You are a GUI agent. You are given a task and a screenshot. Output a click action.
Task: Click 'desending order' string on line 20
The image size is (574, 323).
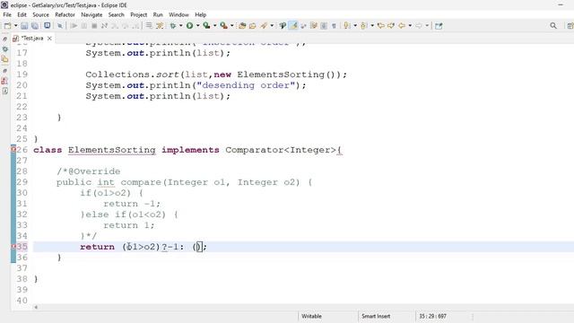coord(246,85)
